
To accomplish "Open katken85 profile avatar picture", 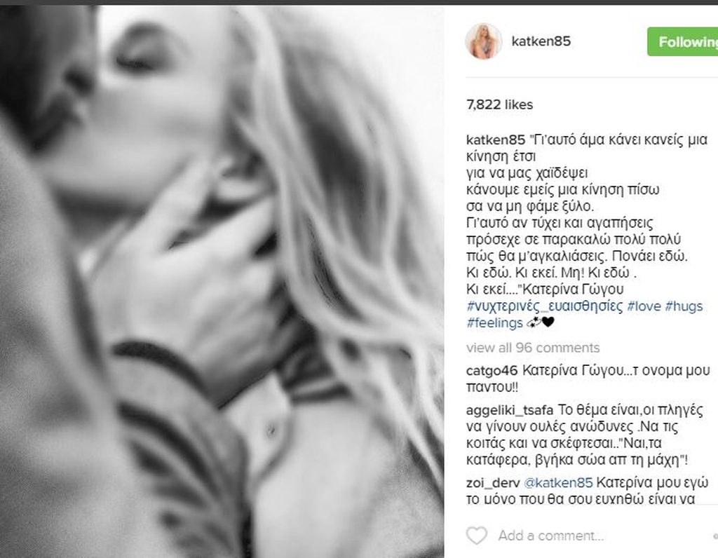I will 484,41.
